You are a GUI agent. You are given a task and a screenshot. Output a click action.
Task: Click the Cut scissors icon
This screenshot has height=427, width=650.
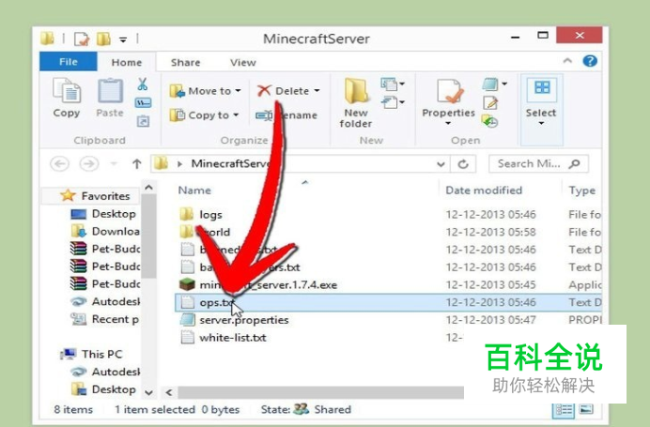click(143, 84)
